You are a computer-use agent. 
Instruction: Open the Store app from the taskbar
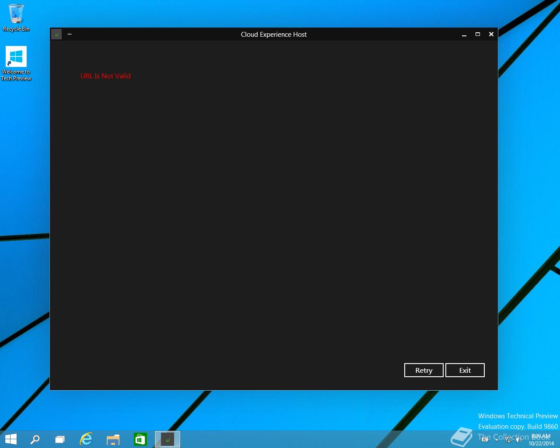140,439
